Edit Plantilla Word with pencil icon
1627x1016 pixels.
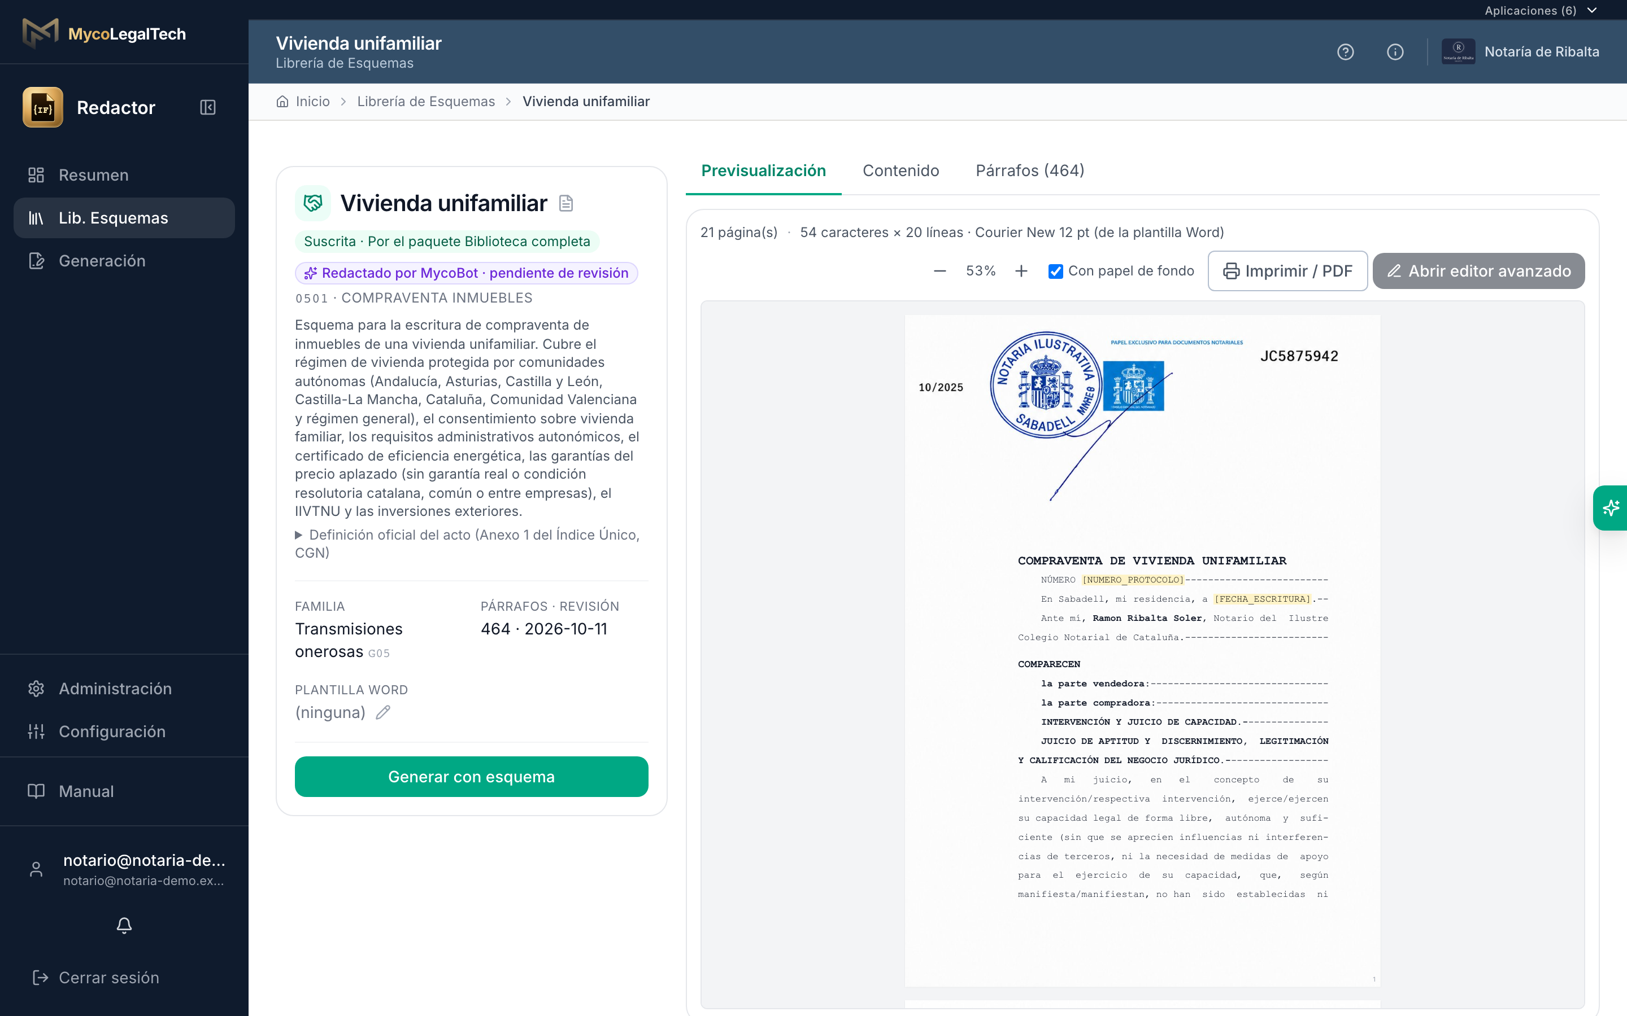pyautogui.click(x=382, y=712)
